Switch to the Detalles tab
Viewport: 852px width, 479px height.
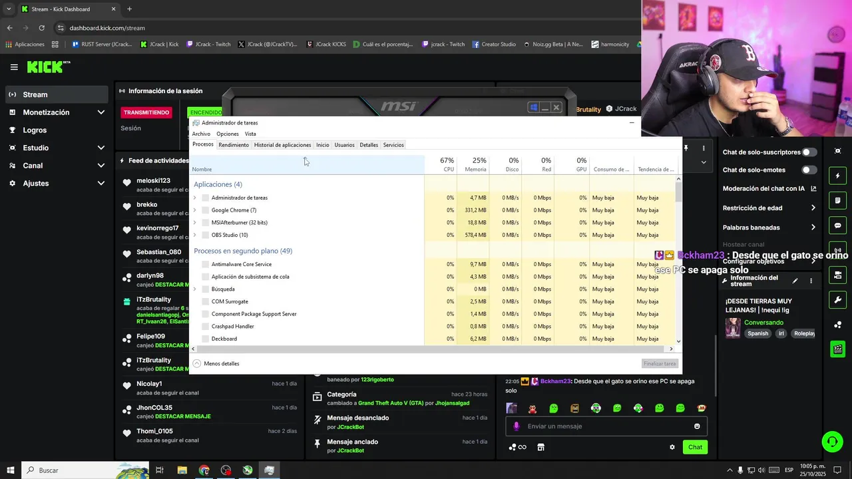coord(369,145)
